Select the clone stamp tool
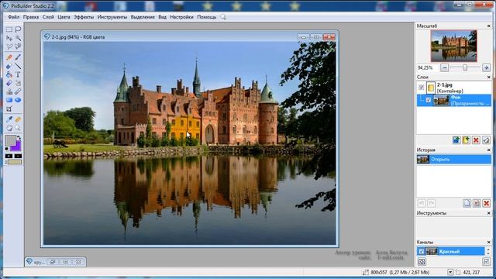Viewport: 496px width, 279px height. pyautogui.click(x=9, y=91)
